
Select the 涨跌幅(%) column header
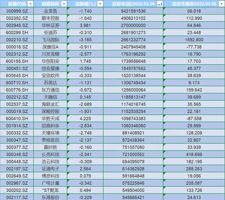point(84,3)
